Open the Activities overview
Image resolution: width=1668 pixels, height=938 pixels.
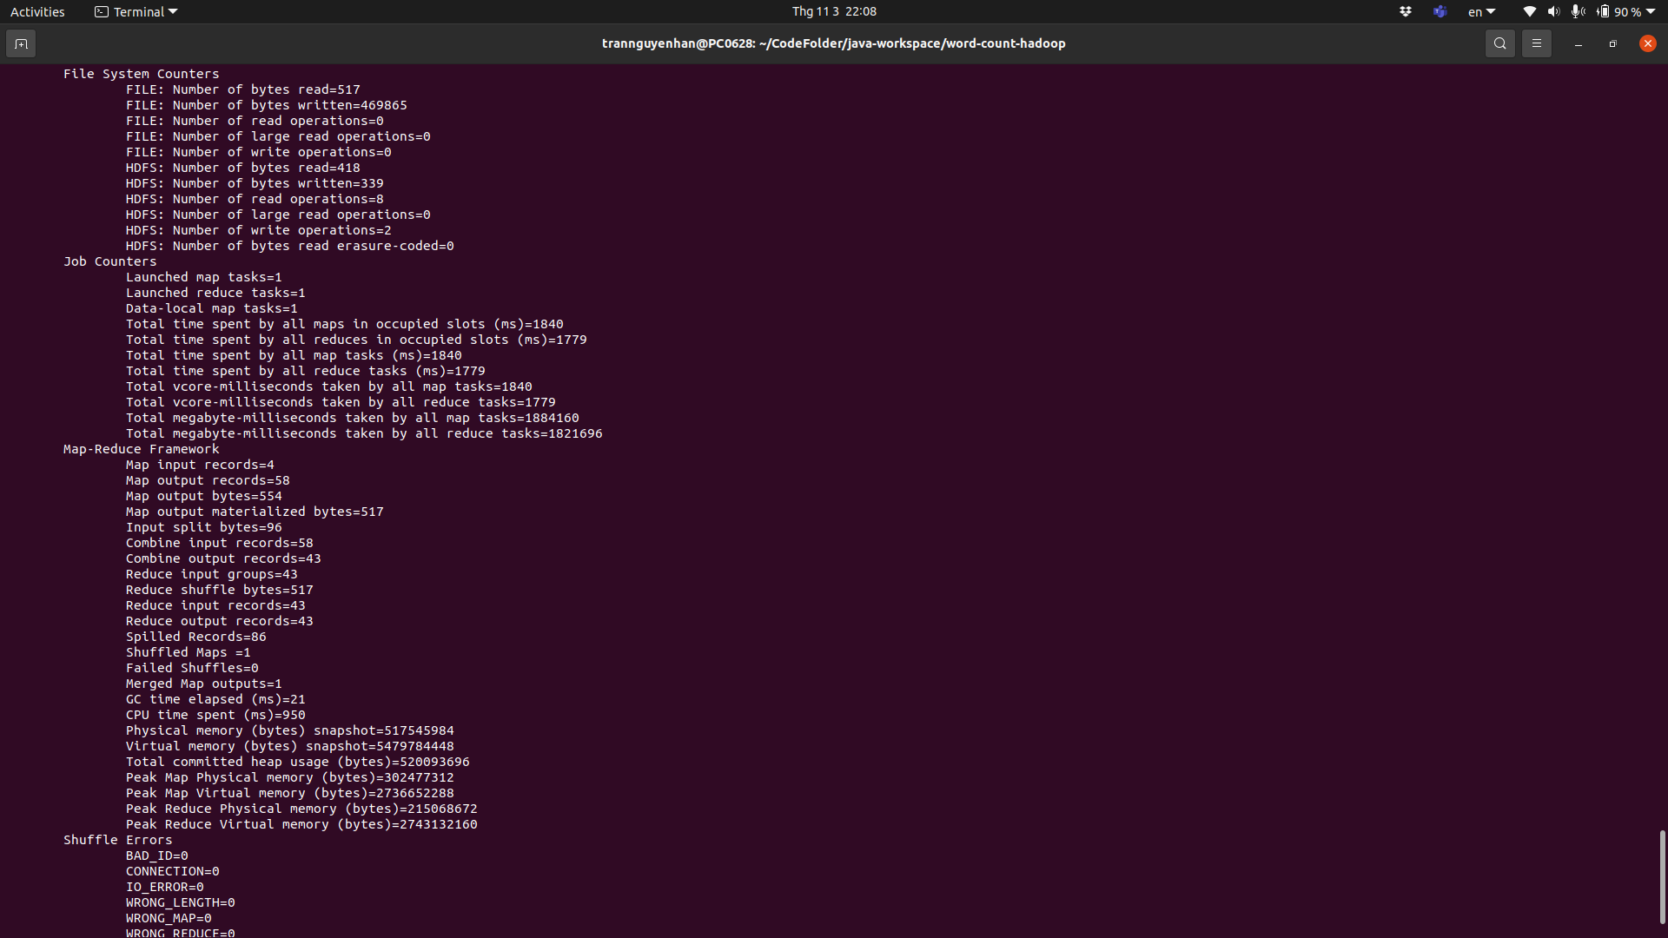tap(37, 11)
